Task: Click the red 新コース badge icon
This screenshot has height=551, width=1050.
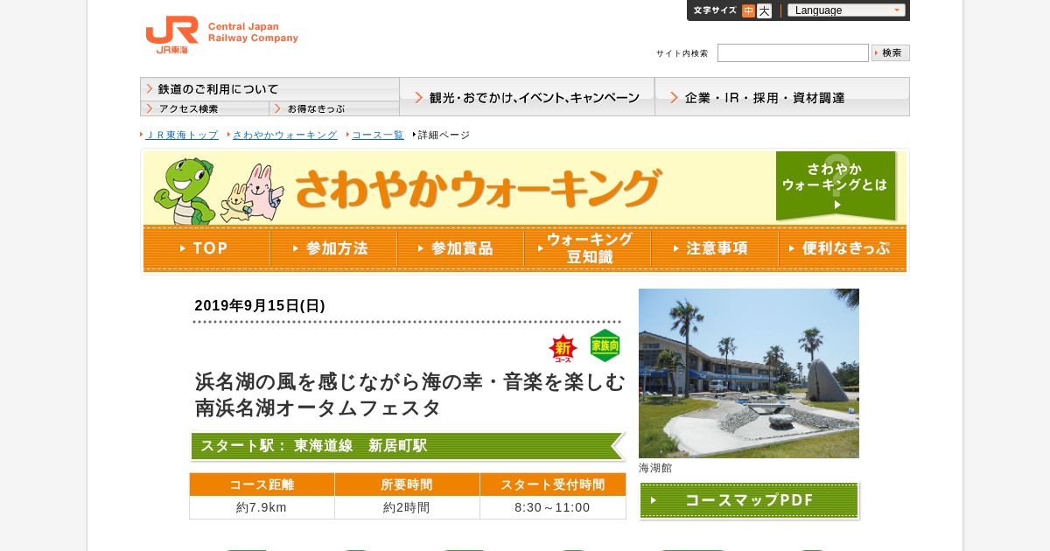Action: pyautogui.click(x=563, y=348)
